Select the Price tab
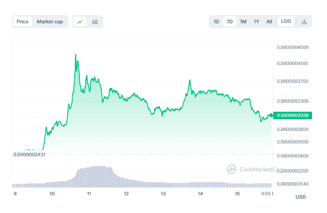 point(22,22)
